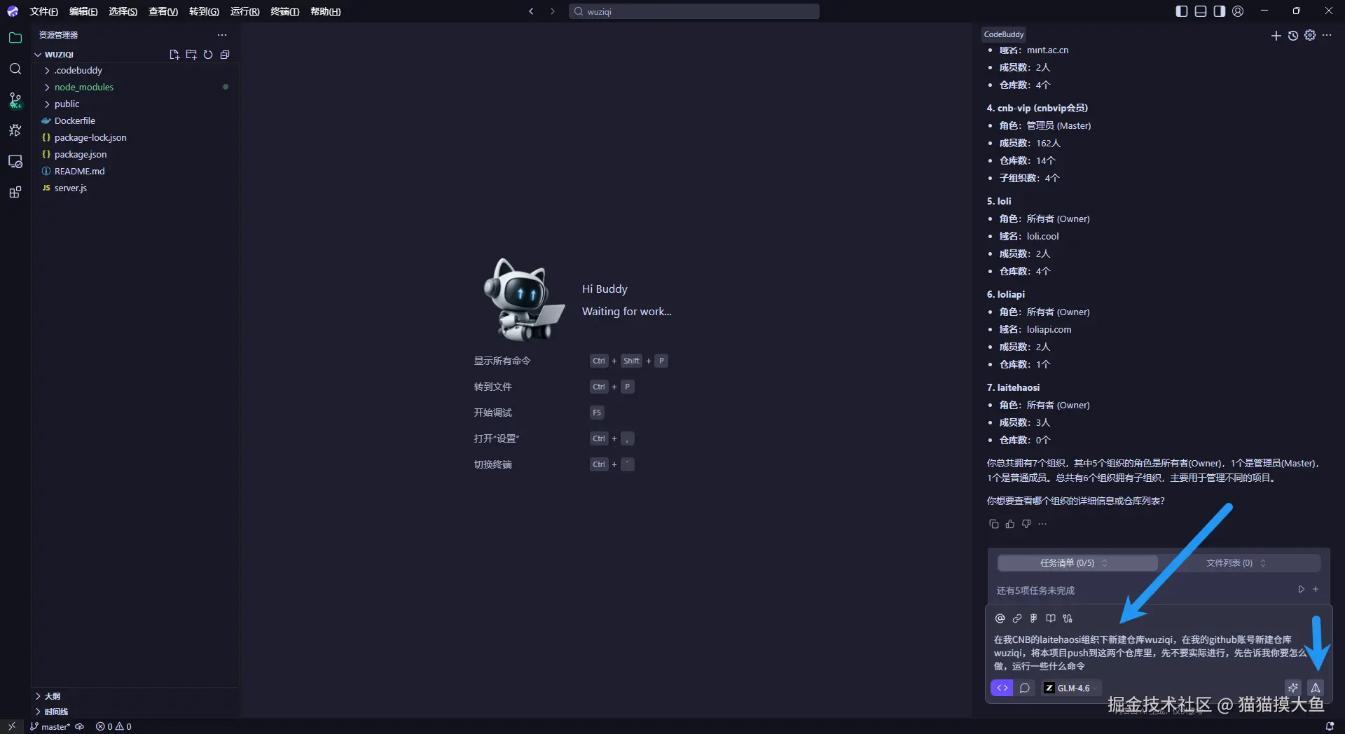Click master branch in status bar
Image resolution: width=1345 pixels, height=734 pixels.
(x=50, y=727)
